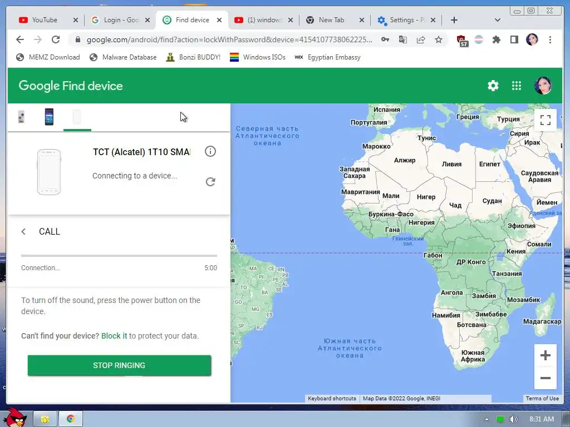Close the Settings tab
Screen dimensions: 570x427
pyautogui.click(x=433, y=20)
